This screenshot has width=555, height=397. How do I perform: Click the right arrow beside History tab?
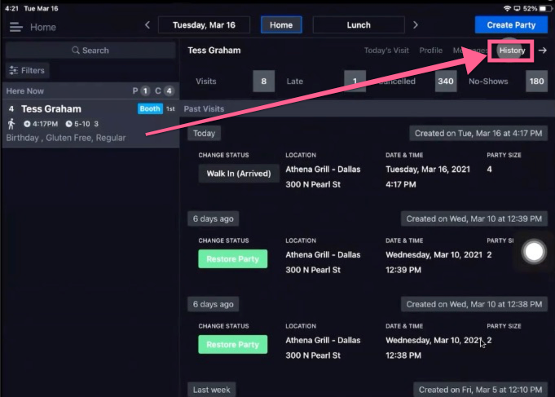(x=542, y=51)
